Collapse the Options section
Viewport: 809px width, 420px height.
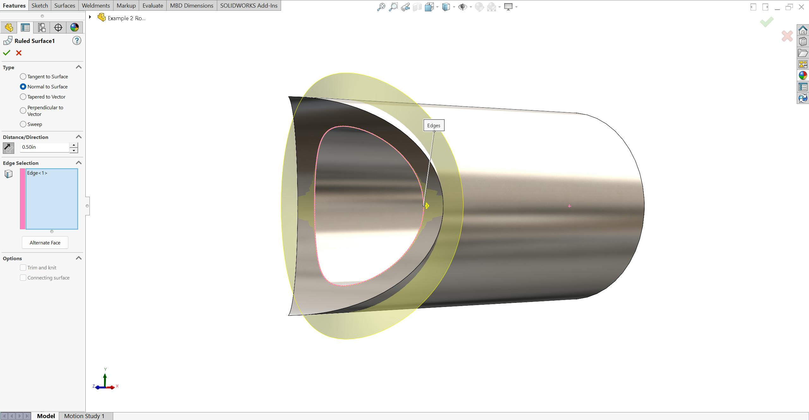[79, 258]
